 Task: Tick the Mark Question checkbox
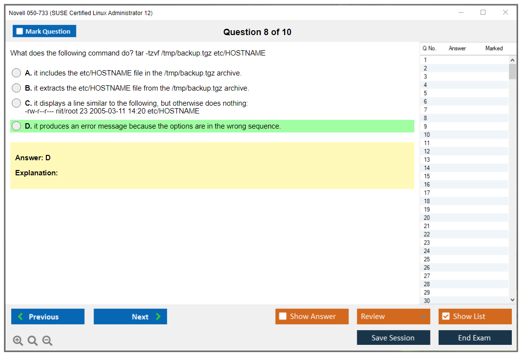pos(20,32)
